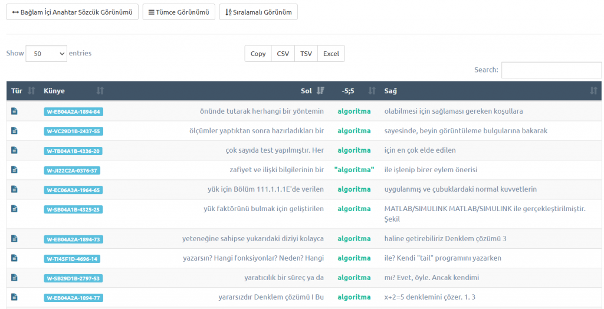This screenshot has width=604, height=309.
Task: Open the W-SB04A1B-4325-25 record badge
Action: click(x=73, y=209)
